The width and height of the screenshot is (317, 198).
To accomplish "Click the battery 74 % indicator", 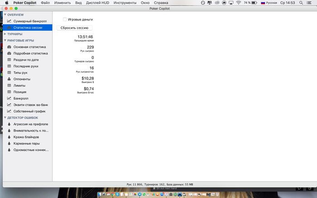I will (x=250, y=3).
